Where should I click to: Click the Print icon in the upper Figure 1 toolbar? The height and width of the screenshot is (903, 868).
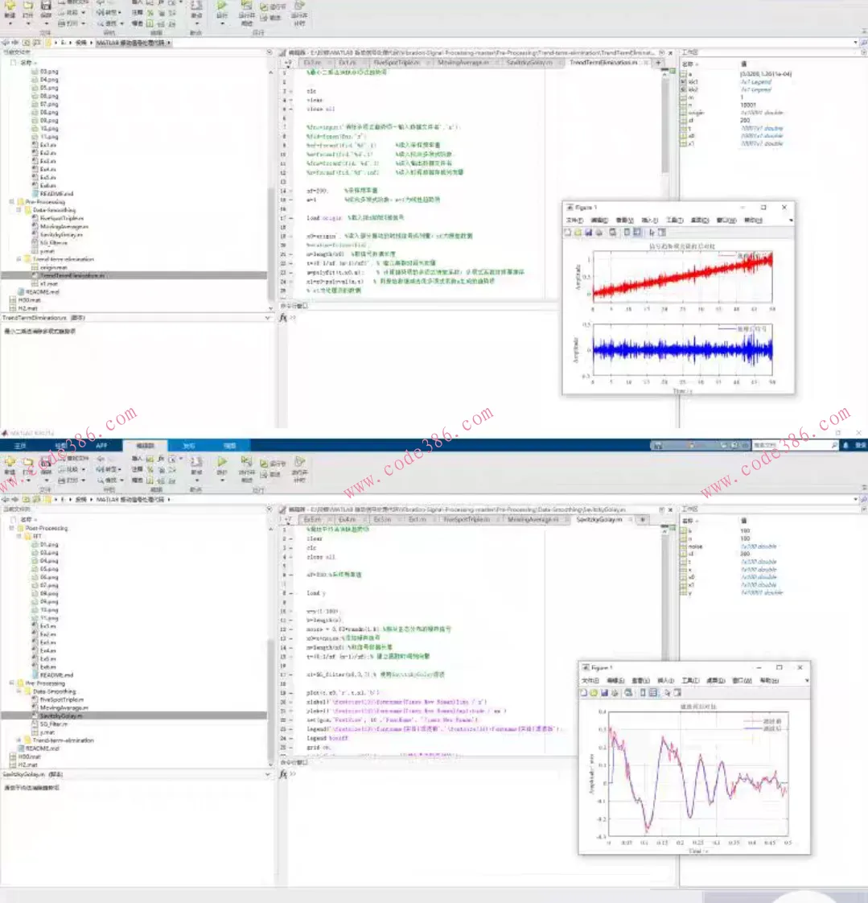[599, 233]
